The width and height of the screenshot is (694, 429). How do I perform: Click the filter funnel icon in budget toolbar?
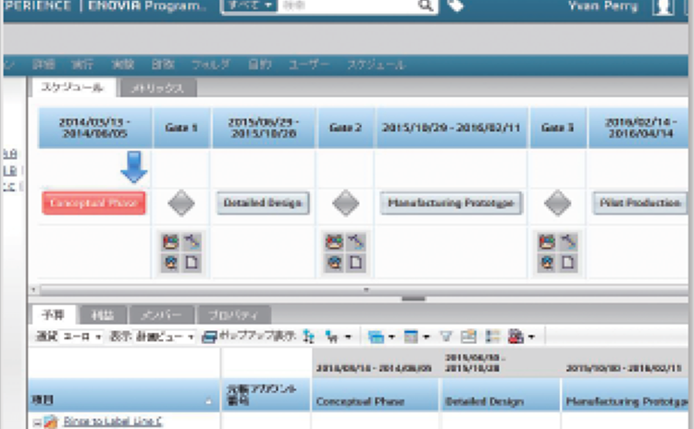448,337
